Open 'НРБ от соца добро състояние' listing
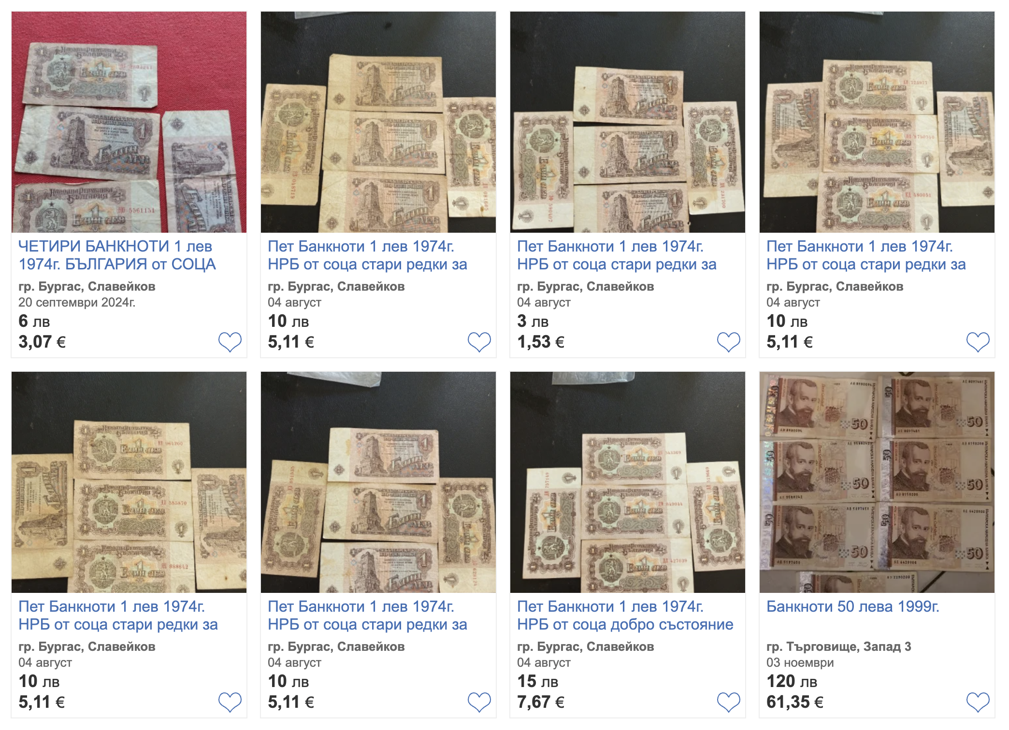The height and width of the screenshot is (730, 1009). click(625, 616)
